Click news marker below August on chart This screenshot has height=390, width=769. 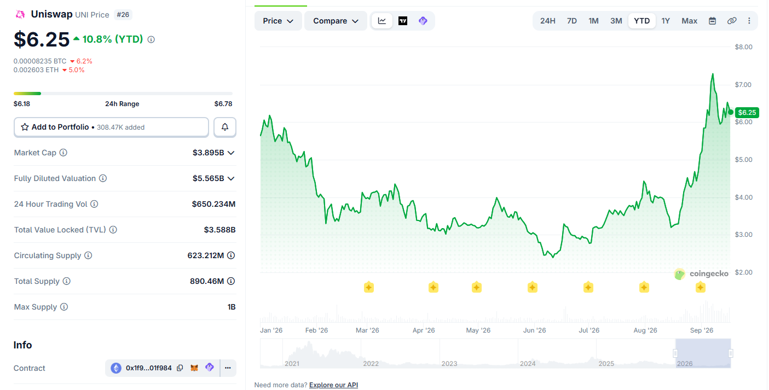click(x=644, y=287)
